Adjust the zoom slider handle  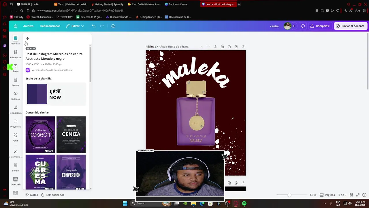(x=289, y=195)
